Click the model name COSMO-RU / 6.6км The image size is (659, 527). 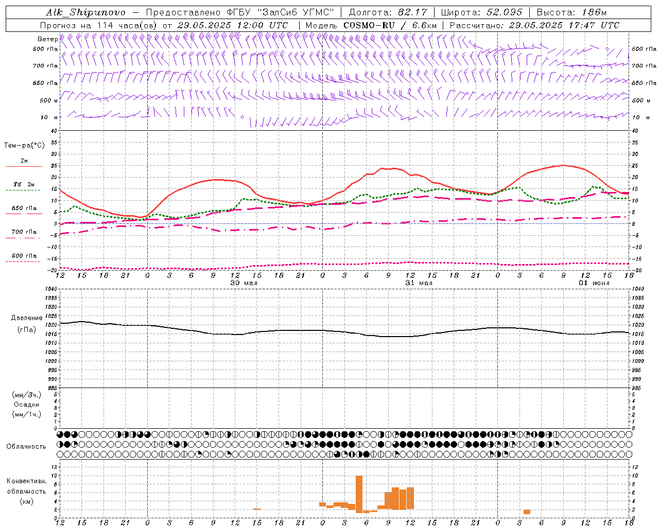[x=390, y=25]
